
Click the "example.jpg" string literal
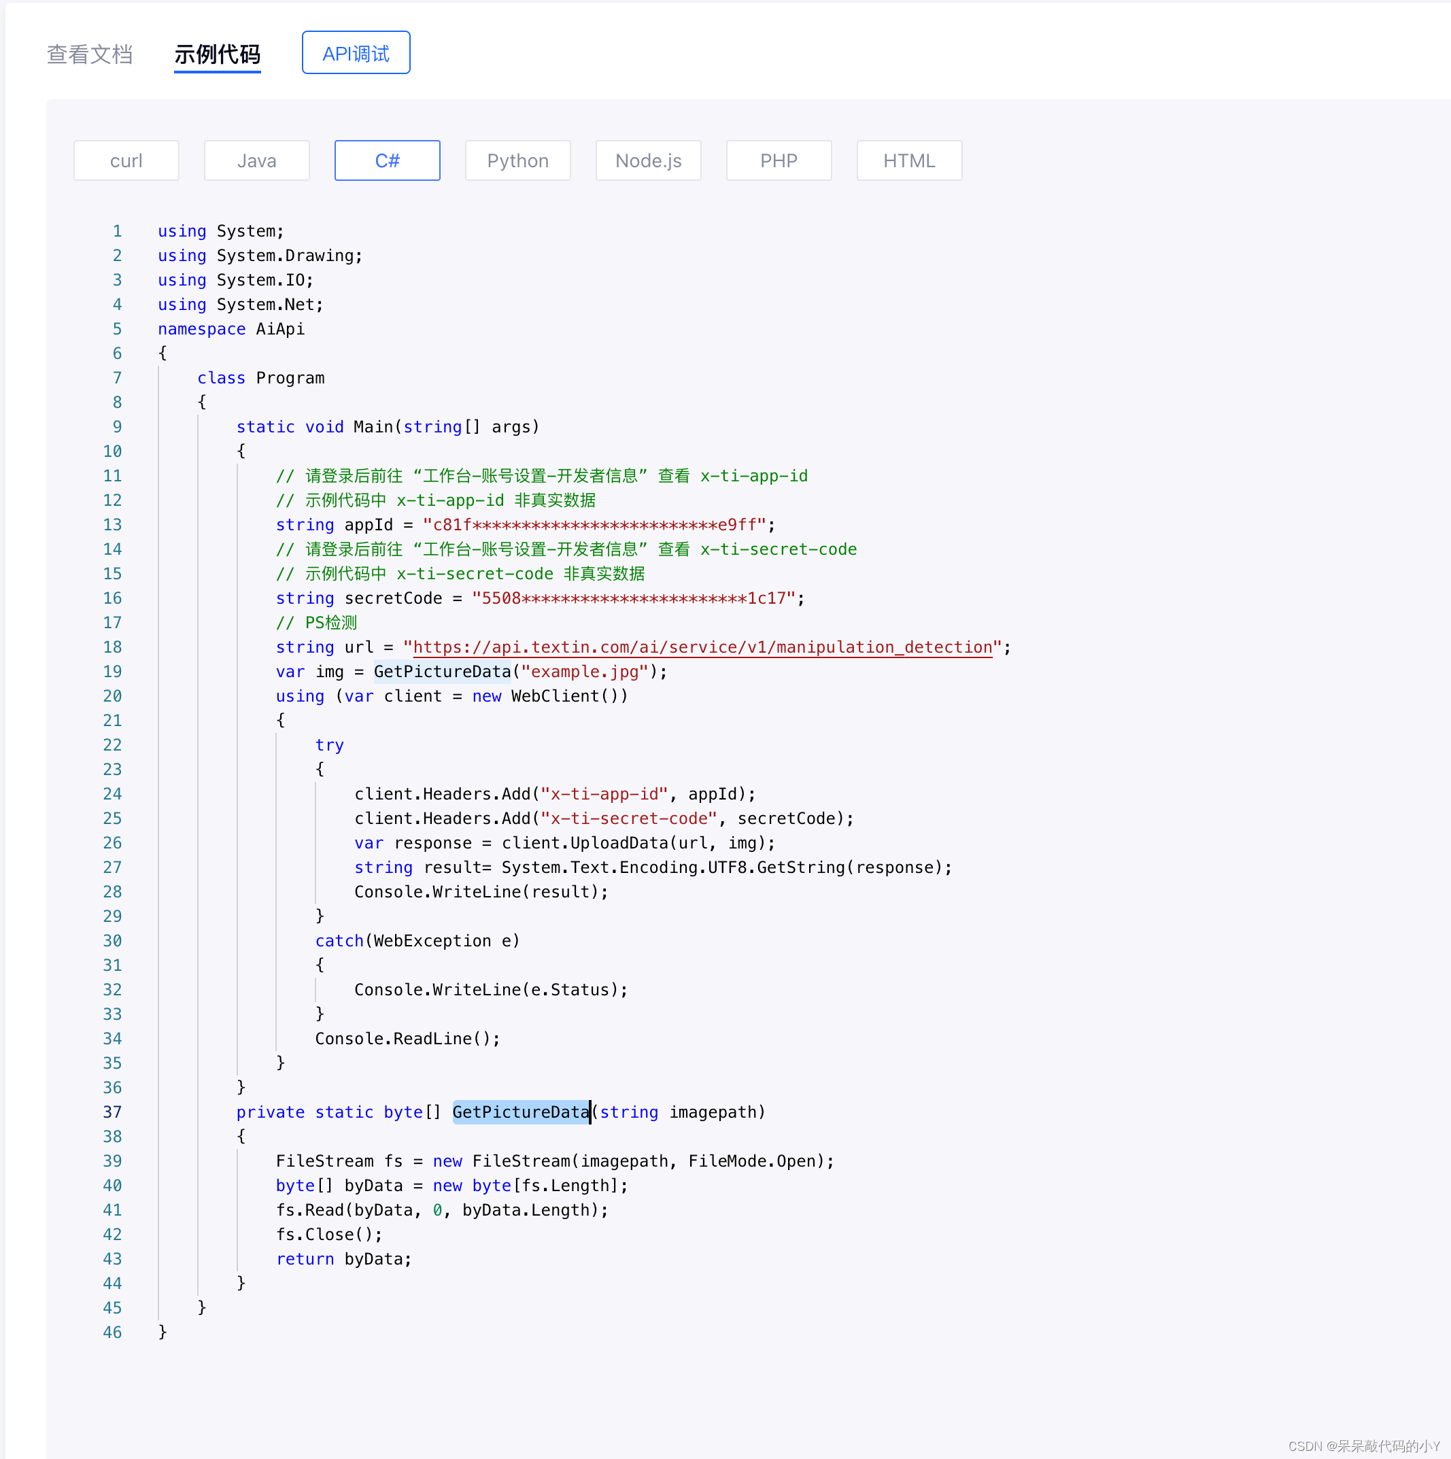click(x=585, y=671)
